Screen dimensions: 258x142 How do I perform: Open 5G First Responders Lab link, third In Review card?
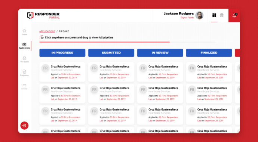pos(163,119)
